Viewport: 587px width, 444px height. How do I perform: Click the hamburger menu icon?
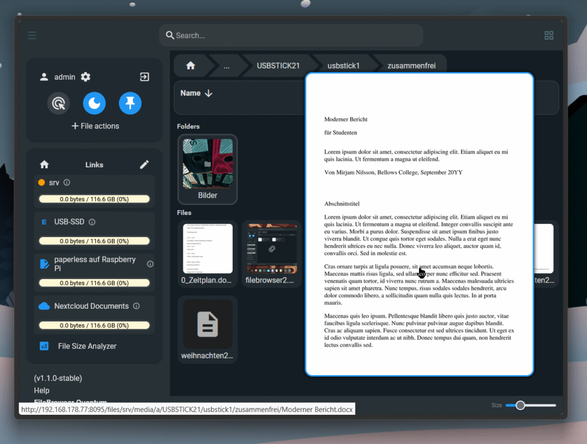[32, 36]
